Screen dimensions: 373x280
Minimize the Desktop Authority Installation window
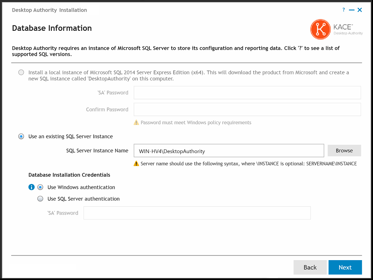point(352,10)
